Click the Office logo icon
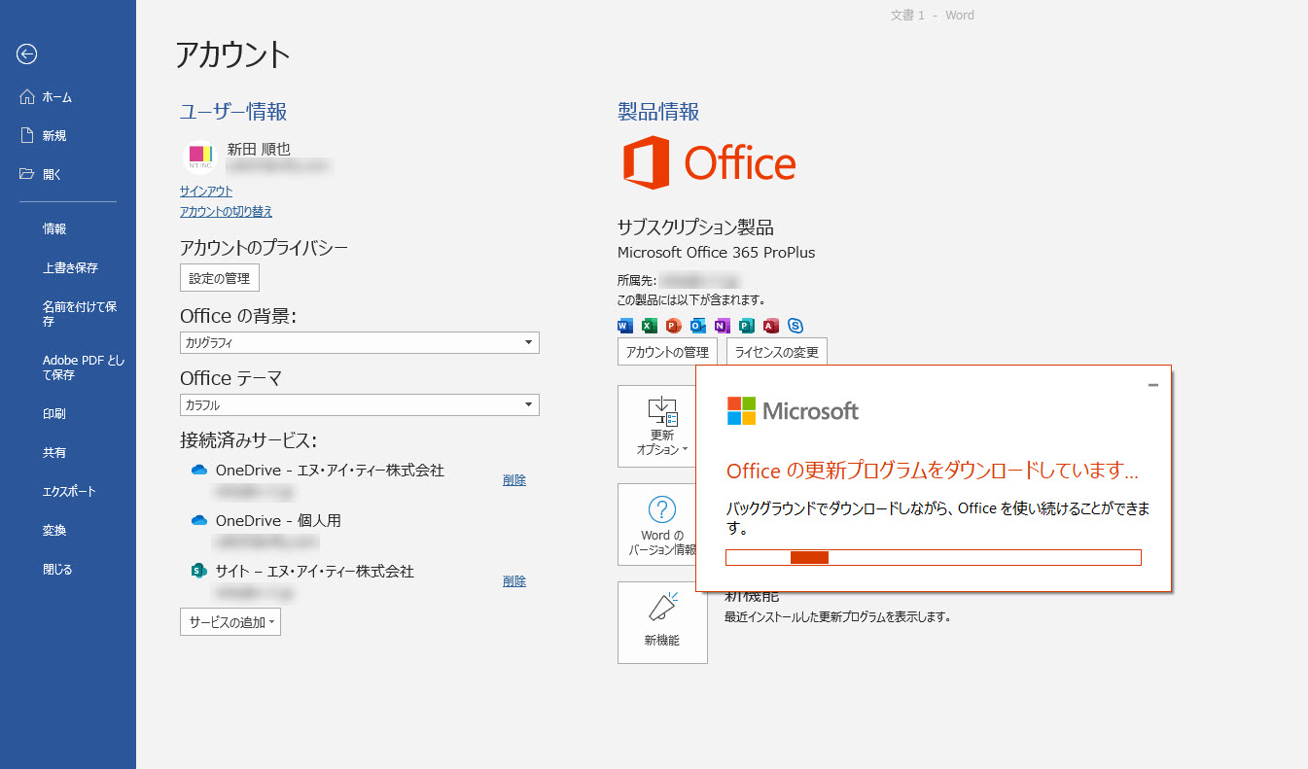Image resolution: width=1308 pixels, height=769 pixels. (x=646, y=162)
